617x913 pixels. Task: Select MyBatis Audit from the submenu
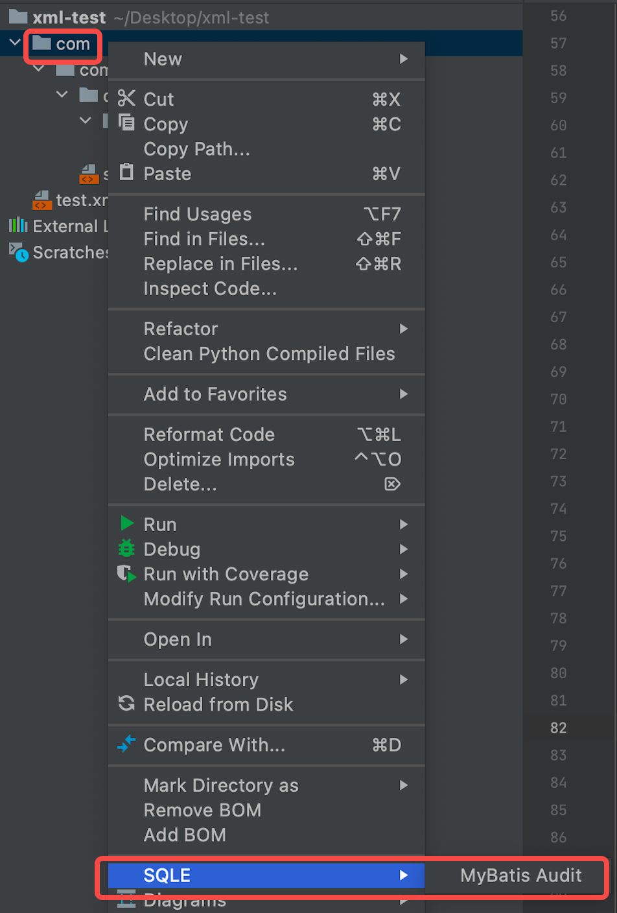tap(520, 875)
